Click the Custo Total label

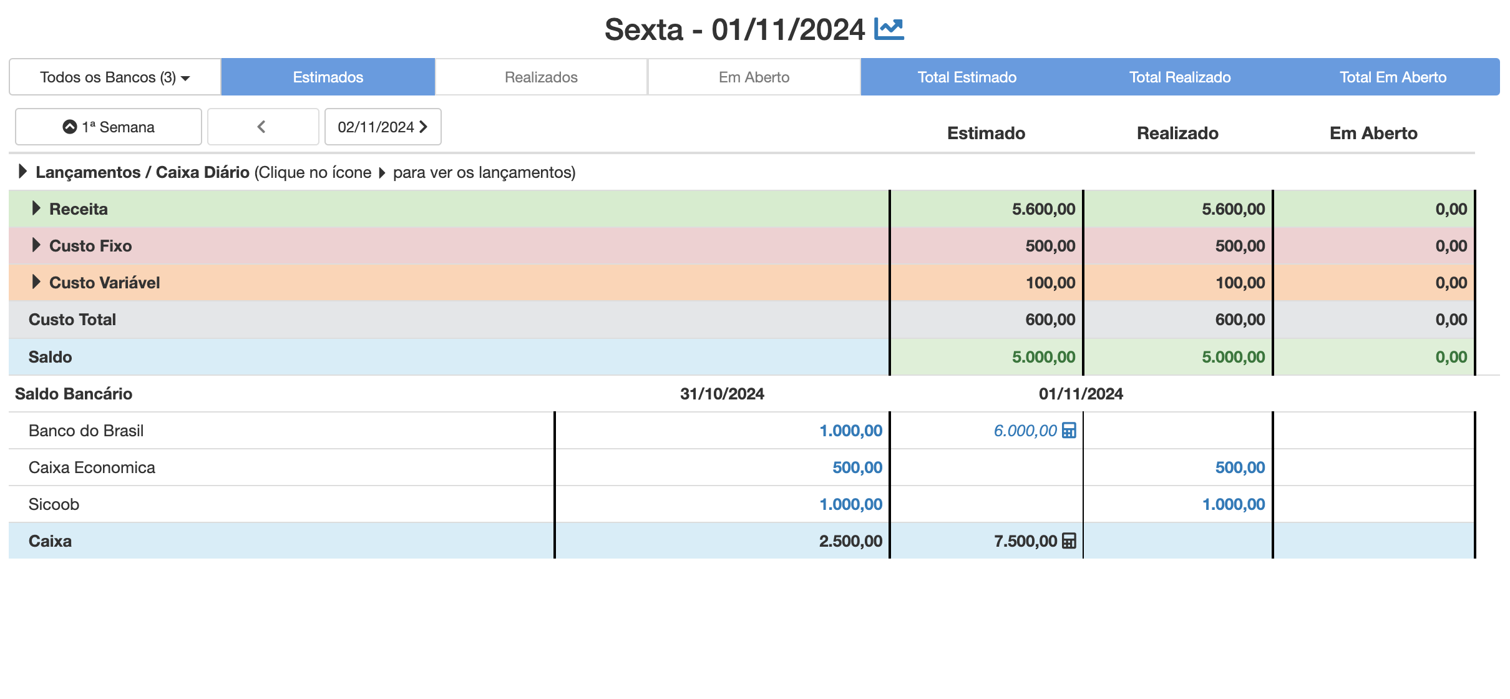pyautogui.click(x=72, y=320)
